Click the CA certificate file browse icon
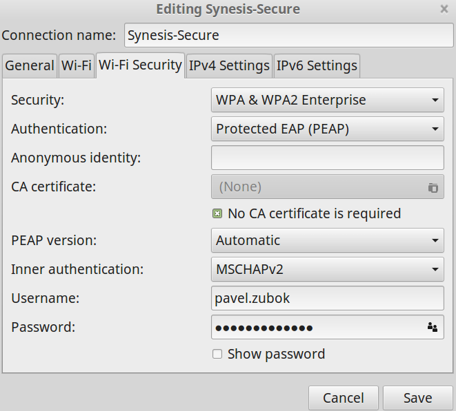The image size is (456, 411). coord(433,187)
